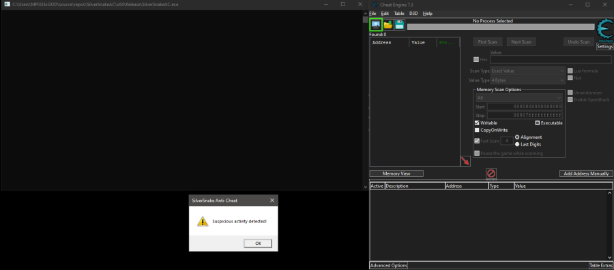
Task: Click "Suspicious activity detected!" message text
Action: tap(239, 221)
